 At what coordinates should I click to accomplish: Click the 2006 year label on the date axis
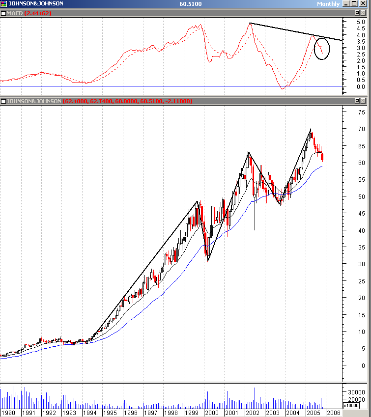(x=334, y=413)
